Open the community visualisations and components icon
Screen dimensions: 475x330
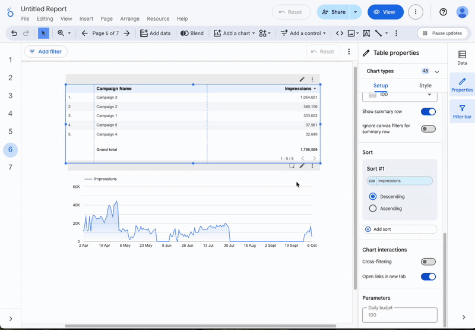pos(264,33)
